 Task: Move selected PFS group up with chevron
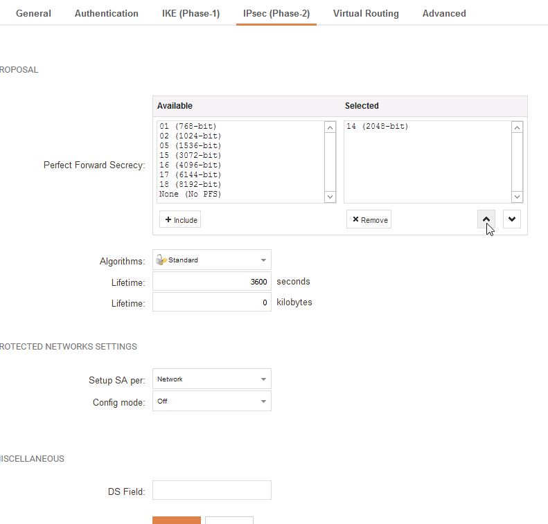(x=486, y=219)
